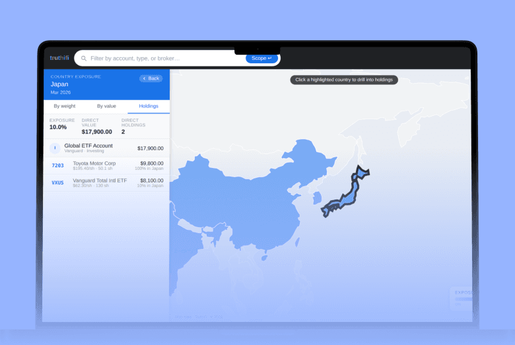Switch to the By value tab
The image size is (515, 345).
pyautogui.click(x=106, y=106)
